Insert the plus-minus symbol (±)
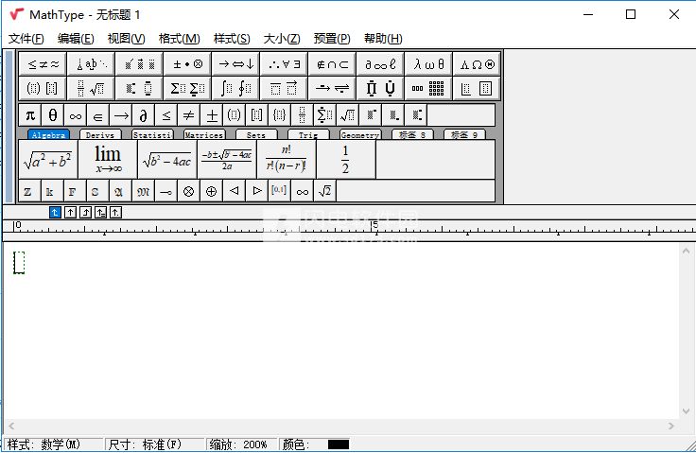696x453 pixels. pyautogui.click(x=212, y=116)
